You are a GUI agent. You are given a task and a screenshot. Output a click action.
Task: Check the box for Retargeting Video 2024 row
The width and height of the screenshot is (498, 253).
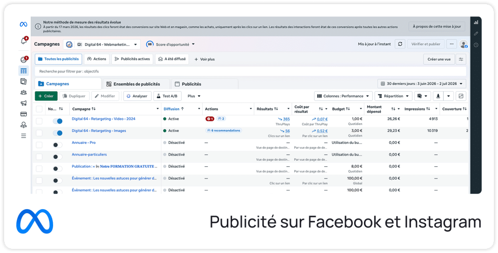click(x=39, y=121)
